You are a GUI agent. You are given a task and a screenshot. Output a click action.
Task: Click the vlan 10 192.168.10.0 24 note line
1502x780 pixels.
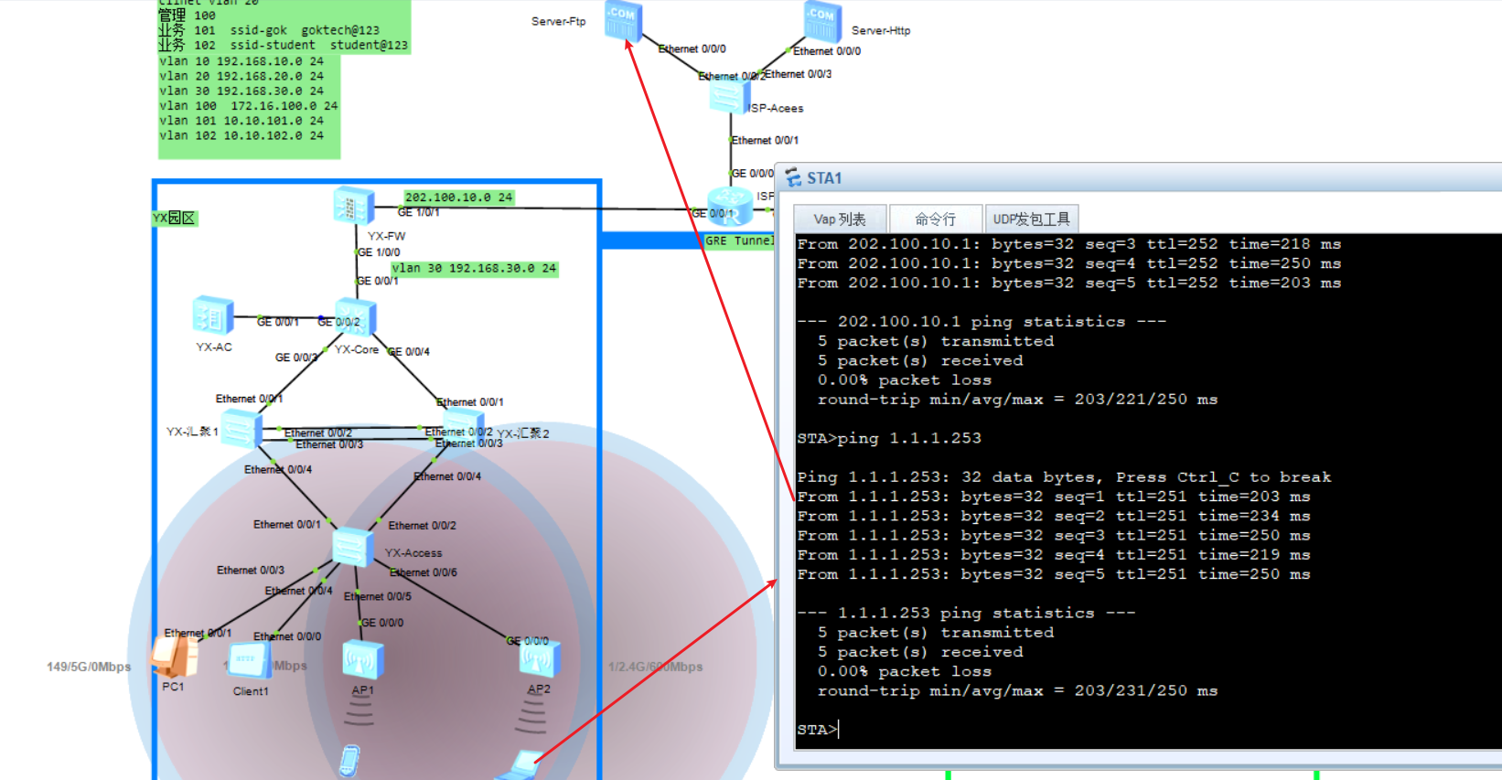click(x=241, y=61)
